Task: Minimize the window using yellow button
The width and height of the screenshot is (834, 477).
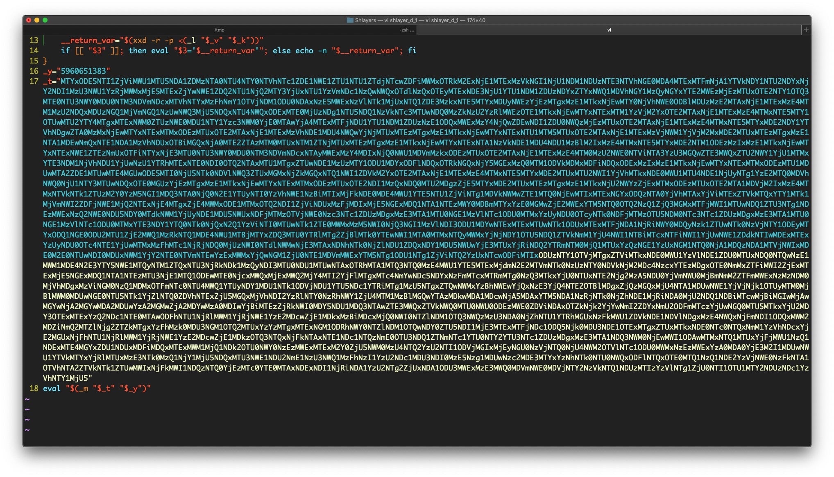Action: click(x=37, y=20)
